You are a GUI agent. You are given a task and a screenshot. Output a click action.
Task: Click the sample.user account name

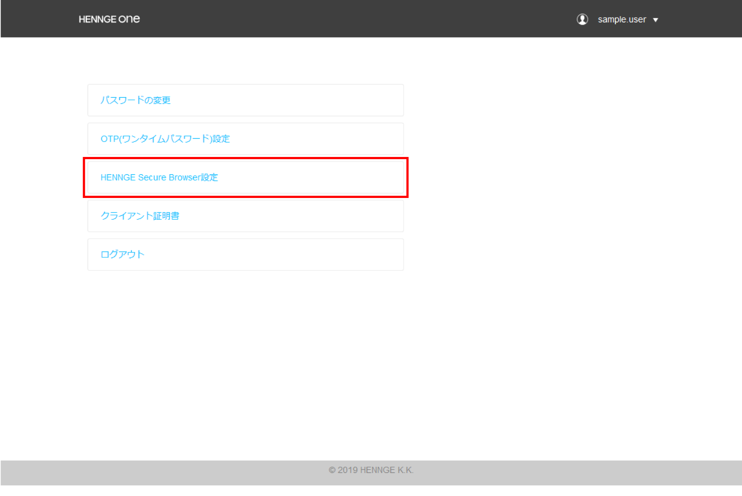(621, 19)
